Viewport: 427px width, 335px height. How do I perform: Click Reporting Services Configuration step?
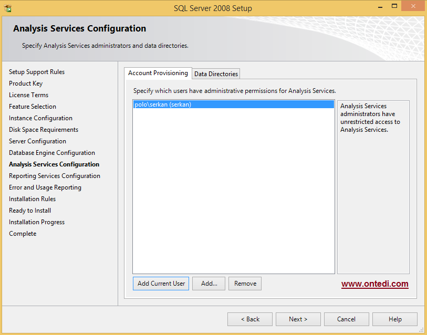click(x=55, y=176)
